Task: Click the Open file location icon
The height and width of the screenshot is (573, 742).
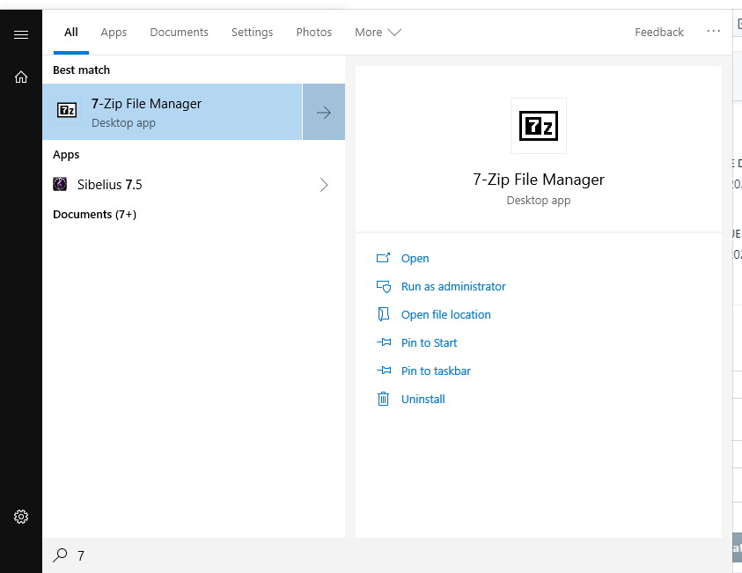Action: (x=383, y=314)
